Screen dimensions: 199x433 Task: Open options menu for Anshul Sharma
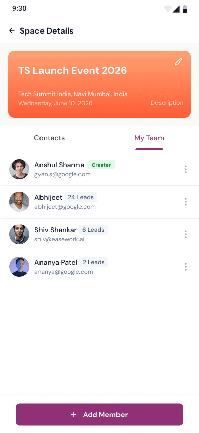click(x=186, y=169)
